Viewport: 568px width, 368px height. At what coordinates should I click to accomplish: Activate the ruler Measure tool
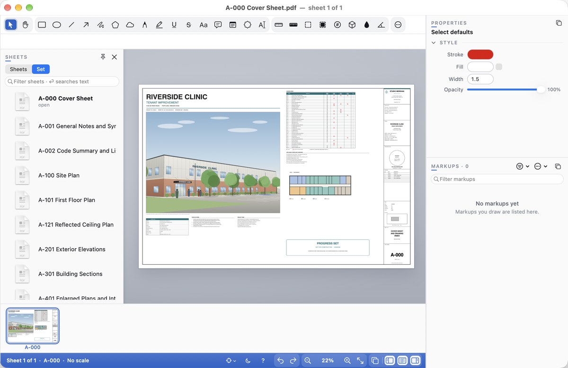click(278, 25)
